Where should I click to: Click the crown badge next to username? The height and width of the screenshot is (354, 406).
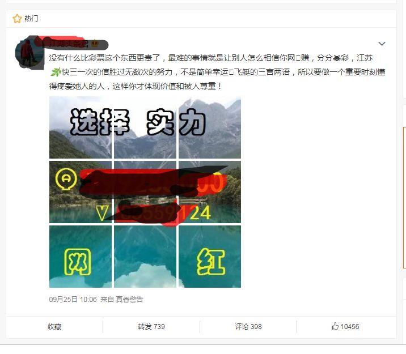pos(95,44)
